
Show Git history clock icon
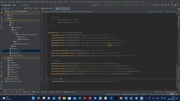pyautogui.click(x=155, y=5)
